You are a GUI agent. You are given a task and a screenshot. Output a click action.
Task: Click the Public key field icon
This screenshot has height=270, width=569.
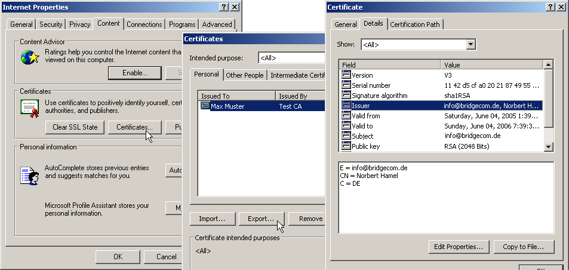(346, 146)
